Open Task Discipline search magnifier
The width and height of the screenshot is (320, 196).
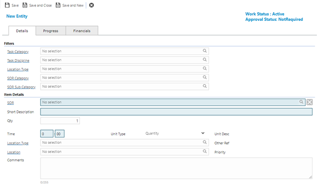(x=205, y=60)
